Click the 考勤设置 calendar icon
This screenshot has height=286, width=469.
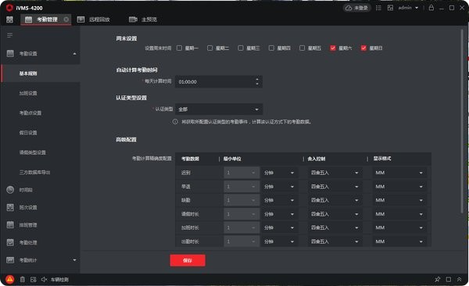[x=10, y=54]
